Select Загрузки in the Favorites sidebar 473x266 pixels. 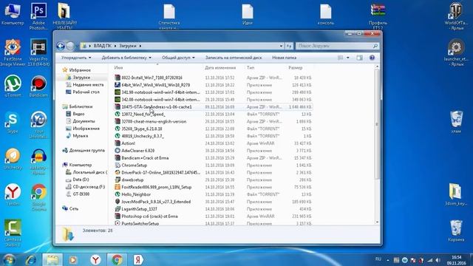pos(81,78)
